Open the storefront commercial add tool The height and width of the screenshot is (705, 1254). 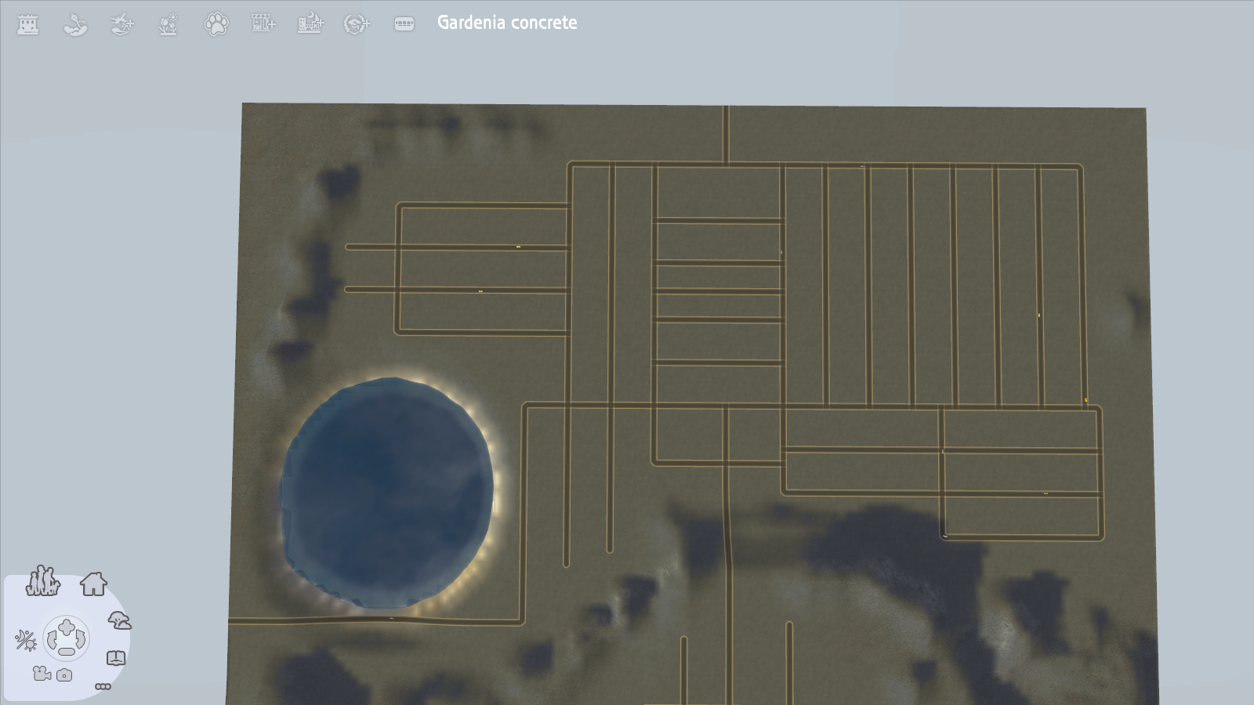click(264, 23)
